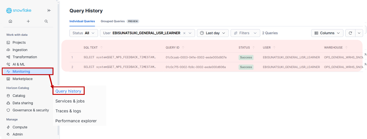The width and height of the screenshot is (367, 139).
Task: Expand the refresh options chevron
Action: 359,33
